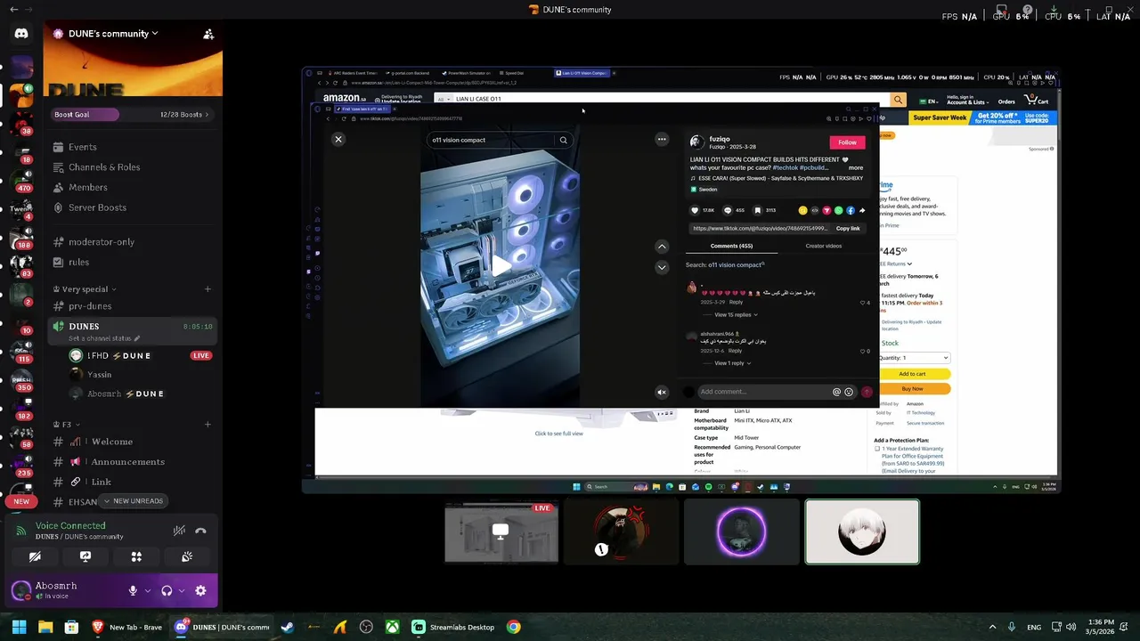Go to previous TikTok video arrow
Viewport: 1140px width, 641px height.
pyautogui.click(x=662, y=247)
